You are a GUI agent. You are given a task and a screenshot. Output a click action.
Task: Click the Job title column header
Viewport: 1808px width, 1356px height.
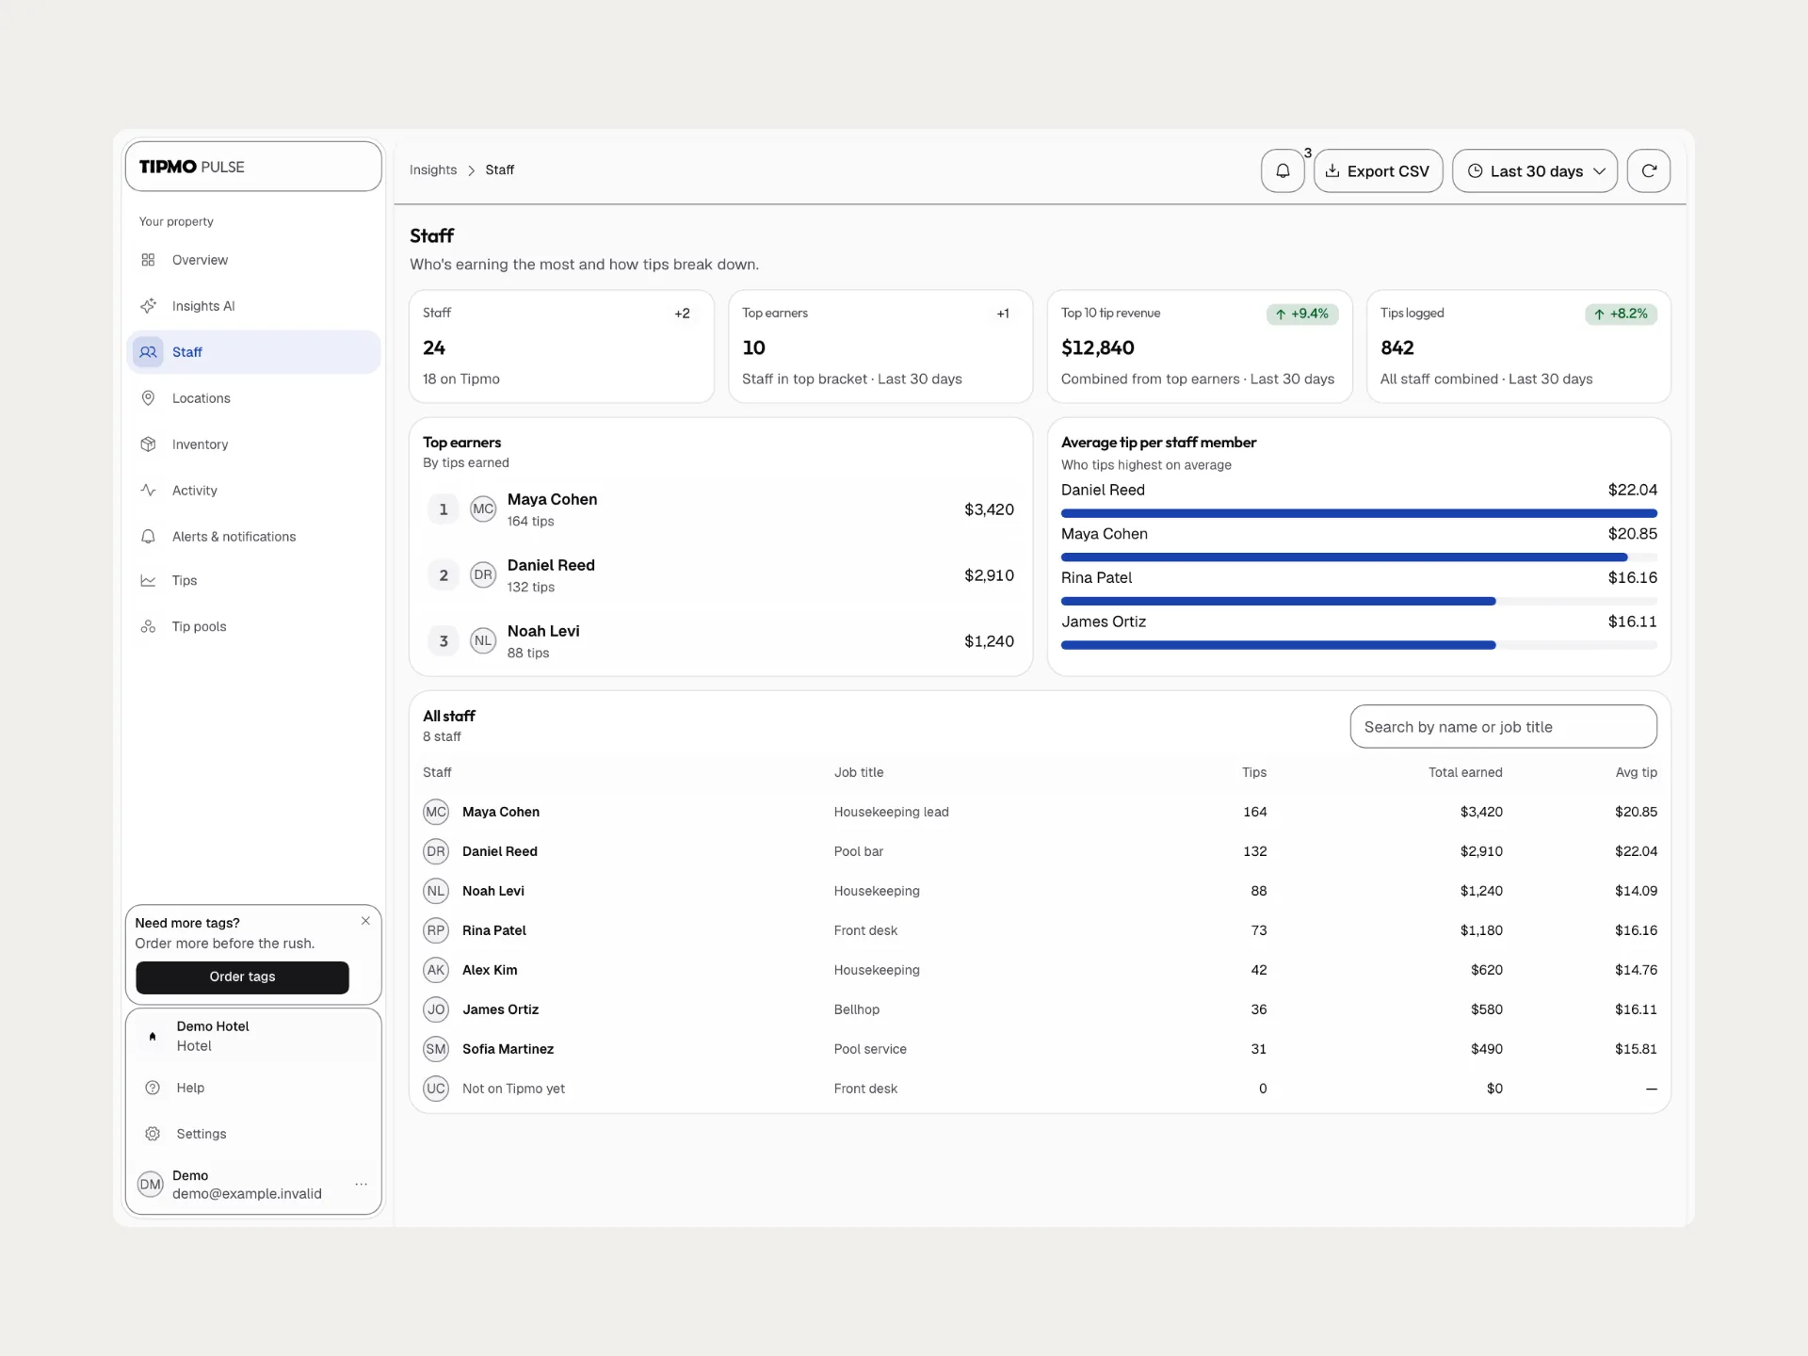859,772
